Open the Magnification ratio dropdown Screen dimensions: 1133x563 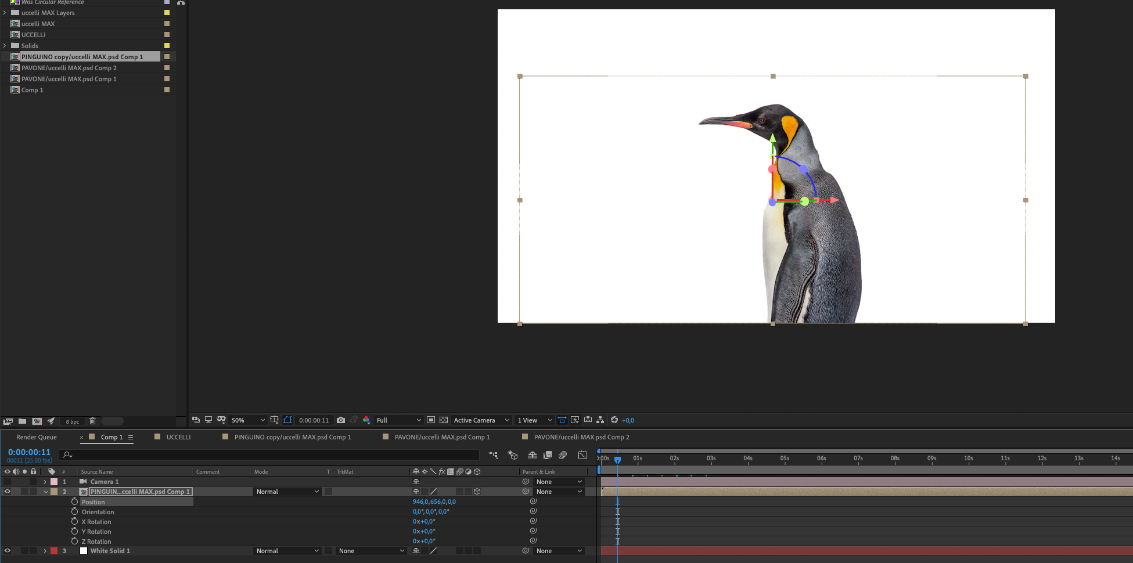point(247,420)
